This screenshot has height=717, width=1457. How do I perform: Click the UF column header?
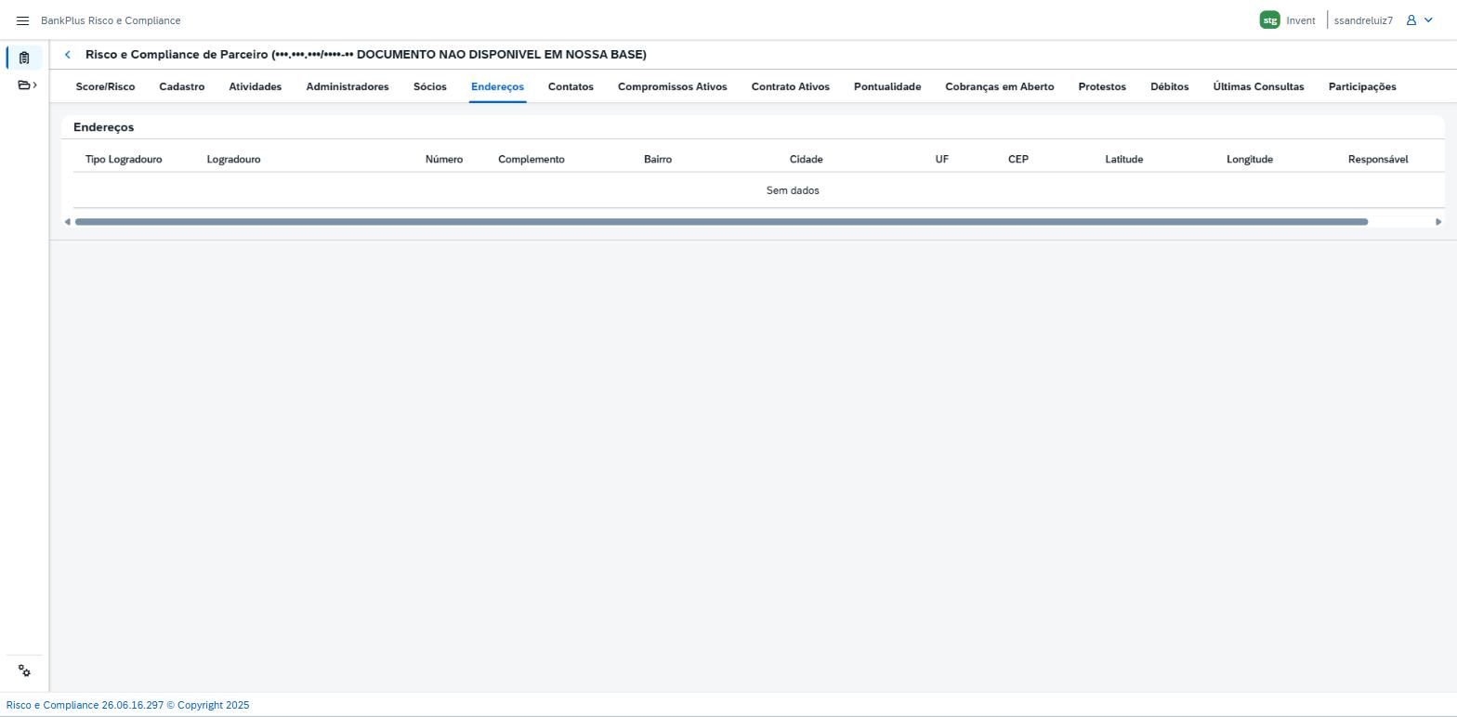tap(942, 160)
